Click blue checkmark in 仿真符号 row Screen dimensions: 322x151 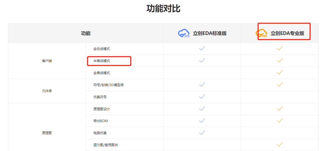[x=202, y=96]
